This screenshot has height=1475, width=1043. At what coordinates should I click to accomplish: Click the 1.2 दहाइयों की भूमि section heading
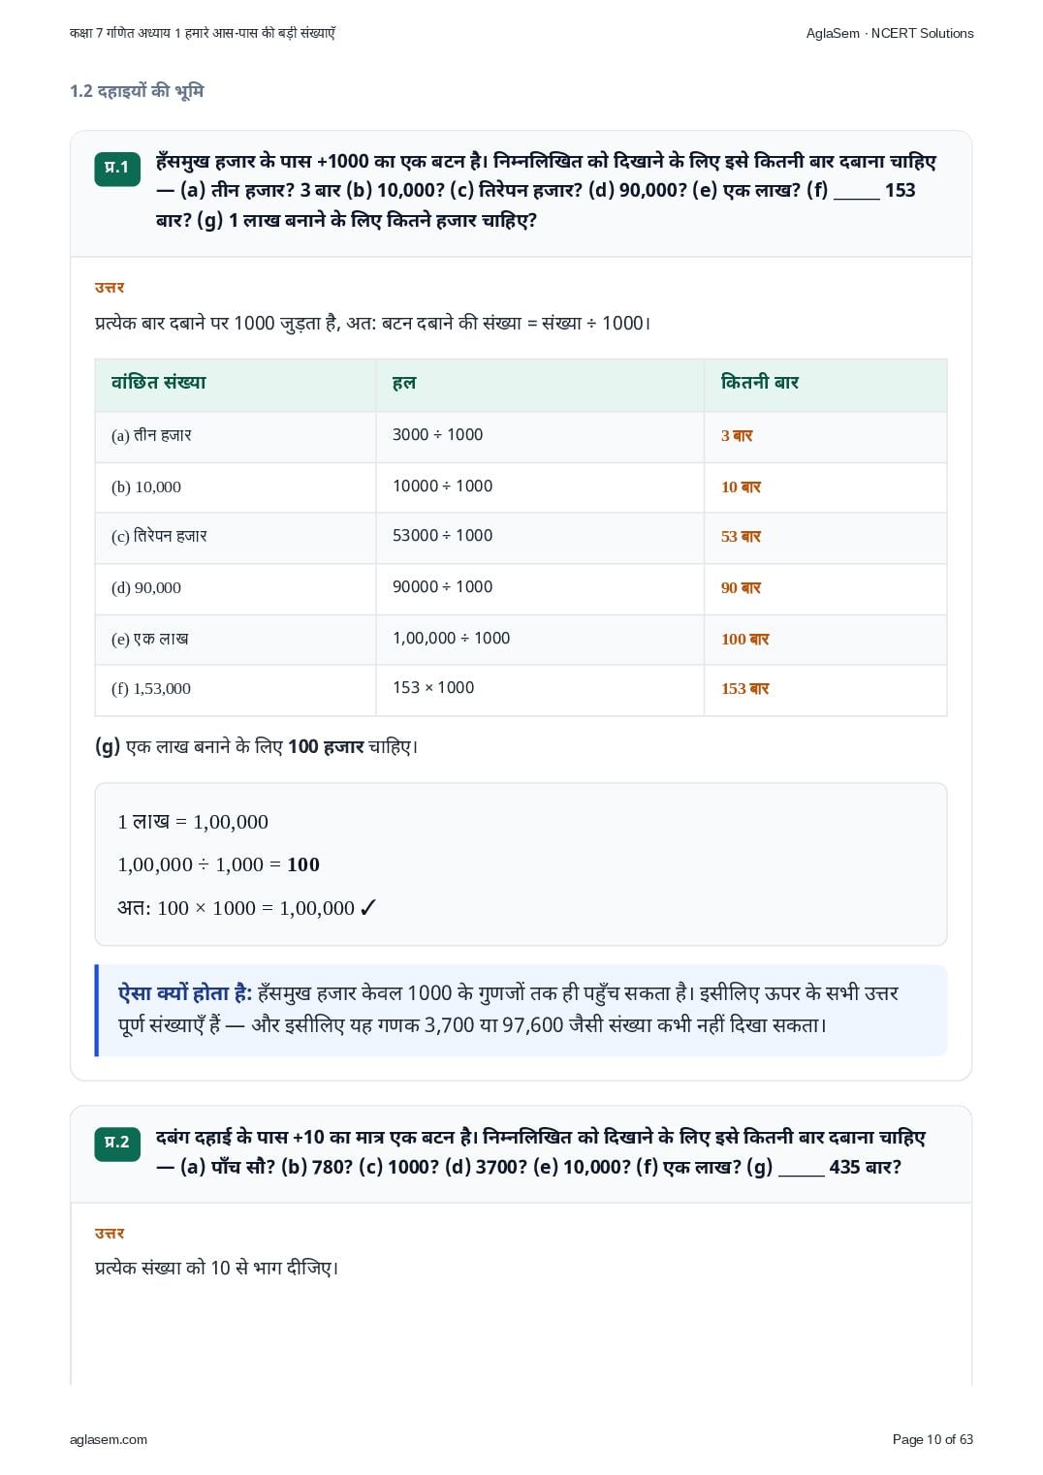[x=137, y=91]
